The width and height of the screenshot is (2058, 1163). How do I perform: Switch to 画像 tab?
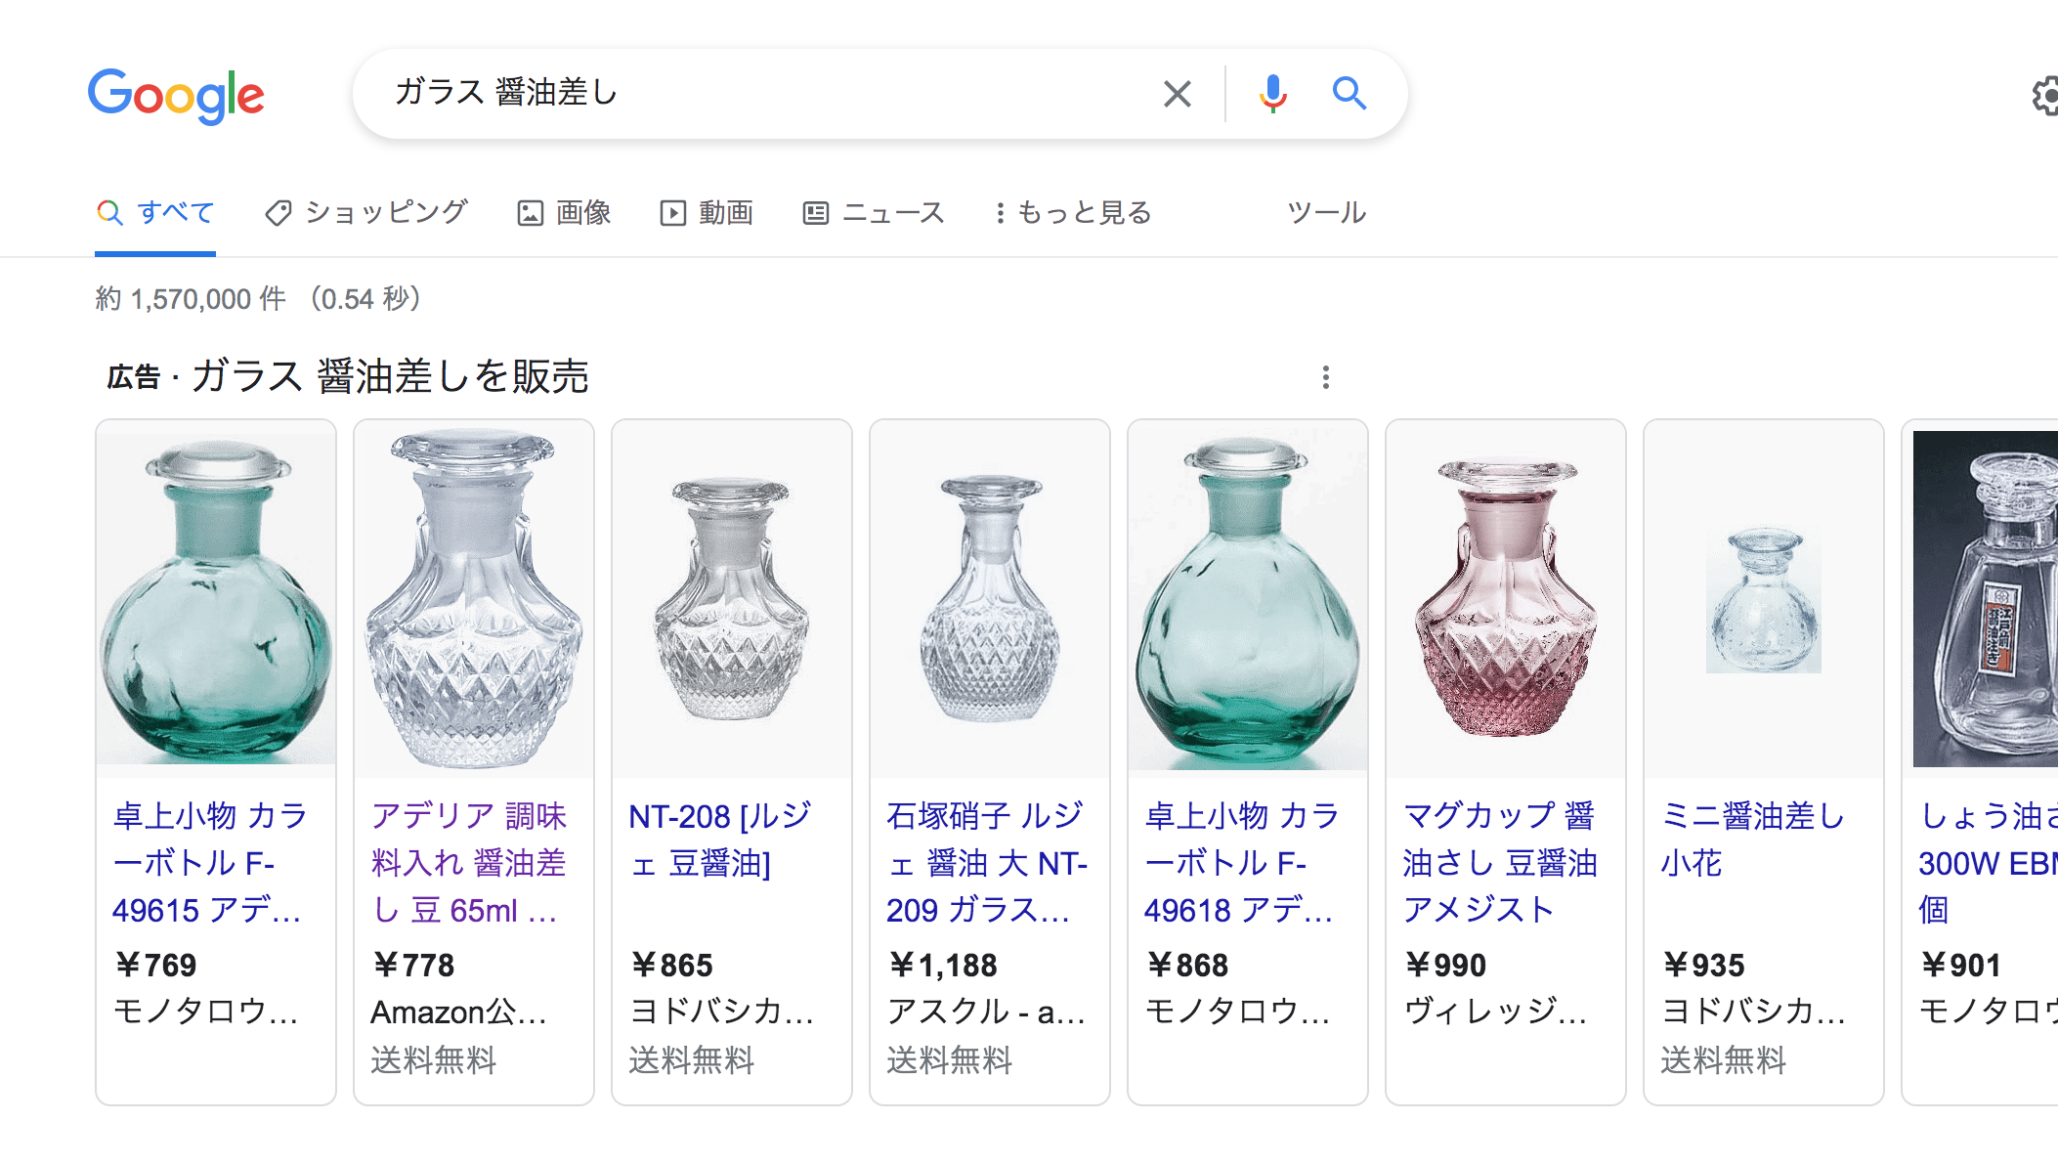click(564, 212)
